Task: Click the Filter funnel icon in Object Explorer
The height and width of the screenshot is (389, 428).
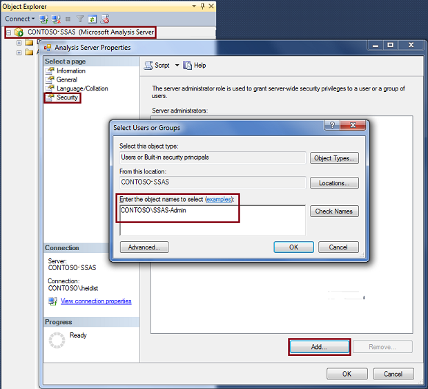Action: (80, 19)
